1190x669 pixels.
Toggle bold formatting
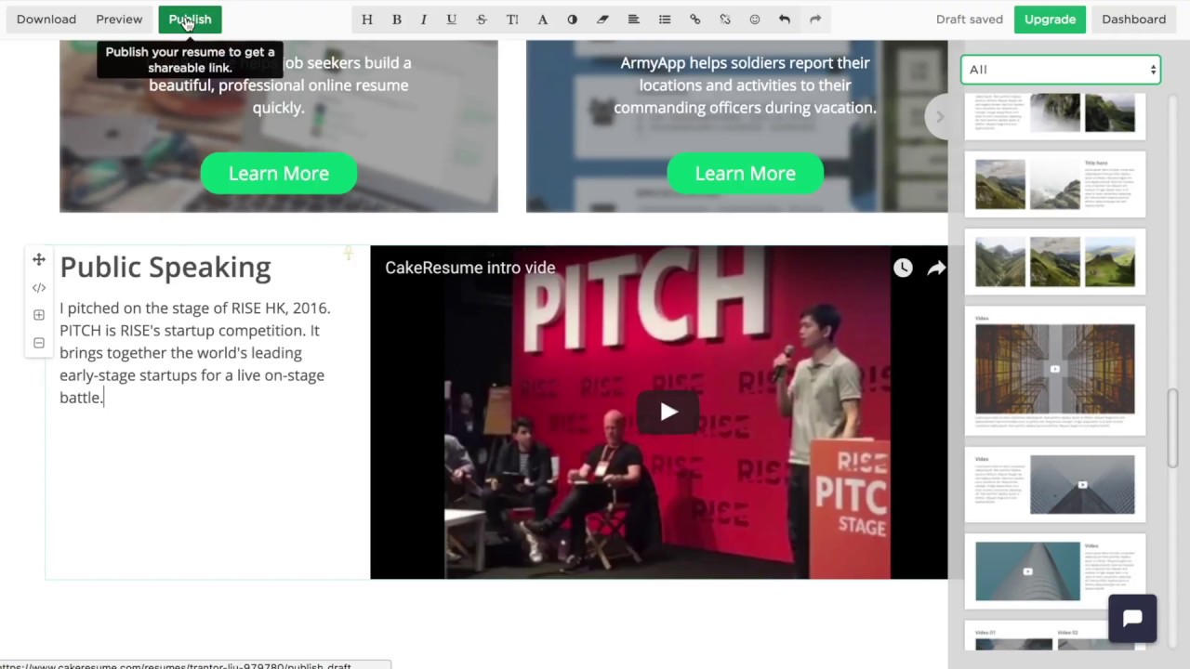[x=397, y=20]
